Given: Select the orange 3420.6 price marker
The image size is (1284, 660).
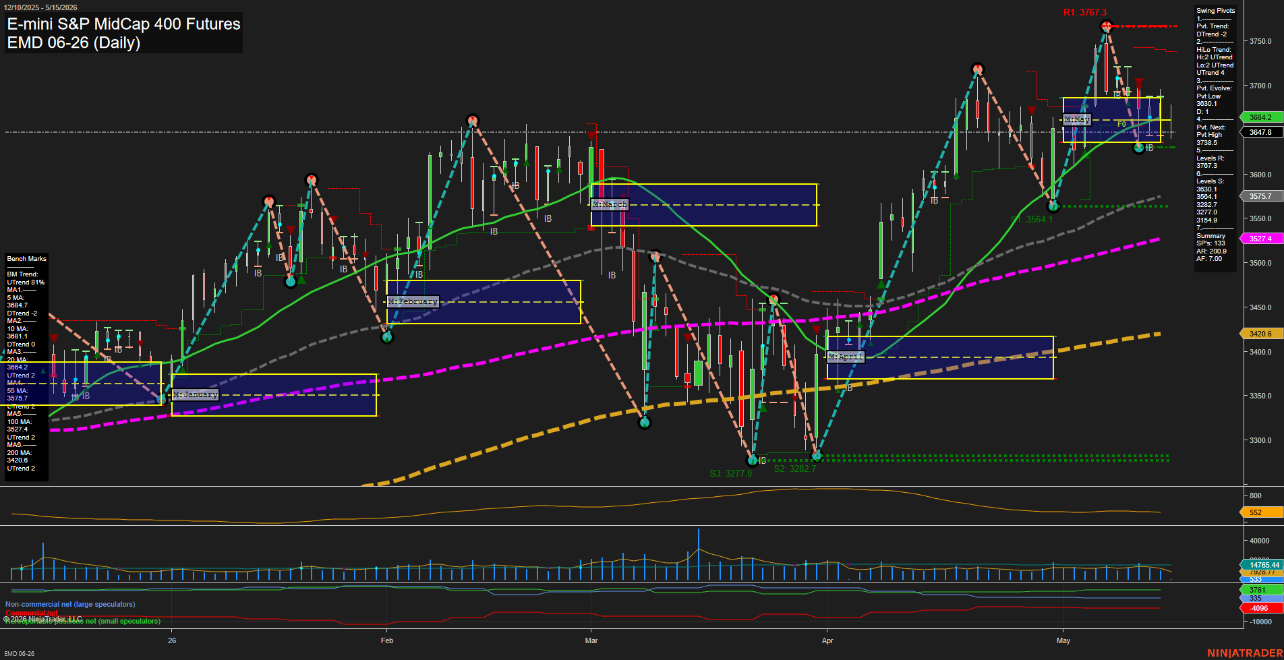Looking at the screenshot, I should [1261, 334].
